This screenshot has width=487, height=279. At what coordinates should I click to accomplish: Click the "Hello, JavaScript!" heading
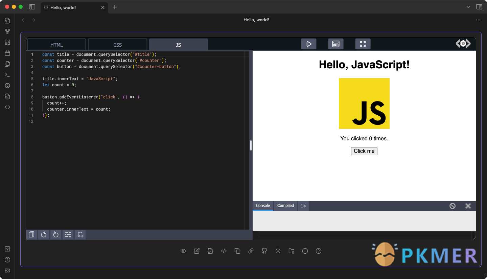click(364, 64)
